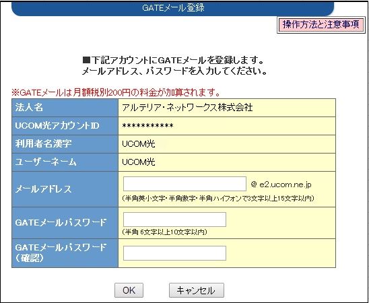Cancel with the キャンセル button
Viewport: 369px width, 303px height.
click(197, 290)
